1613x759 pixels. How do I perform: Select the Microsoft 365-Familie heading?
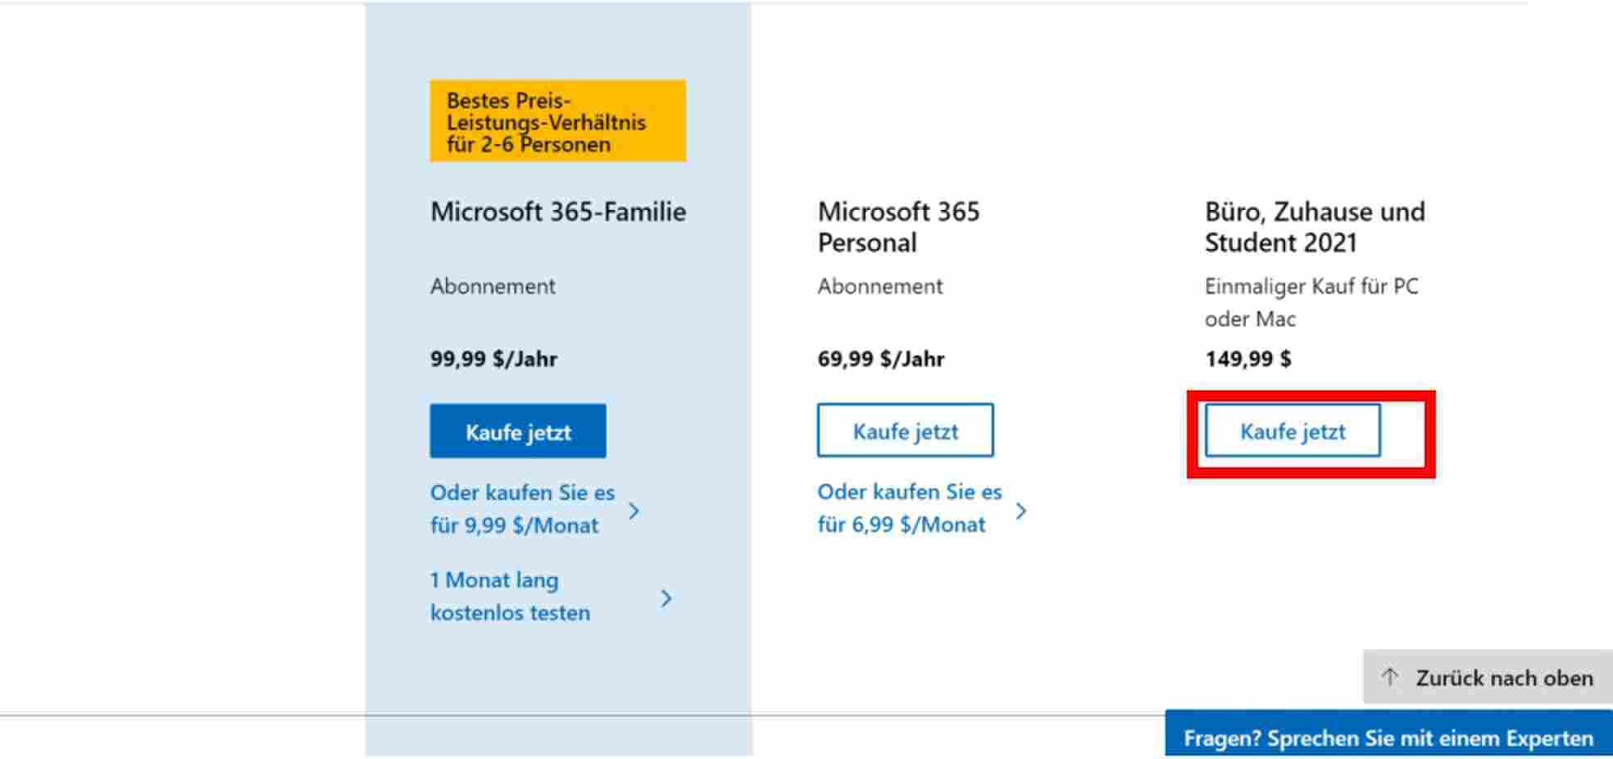tap(558, 211)
